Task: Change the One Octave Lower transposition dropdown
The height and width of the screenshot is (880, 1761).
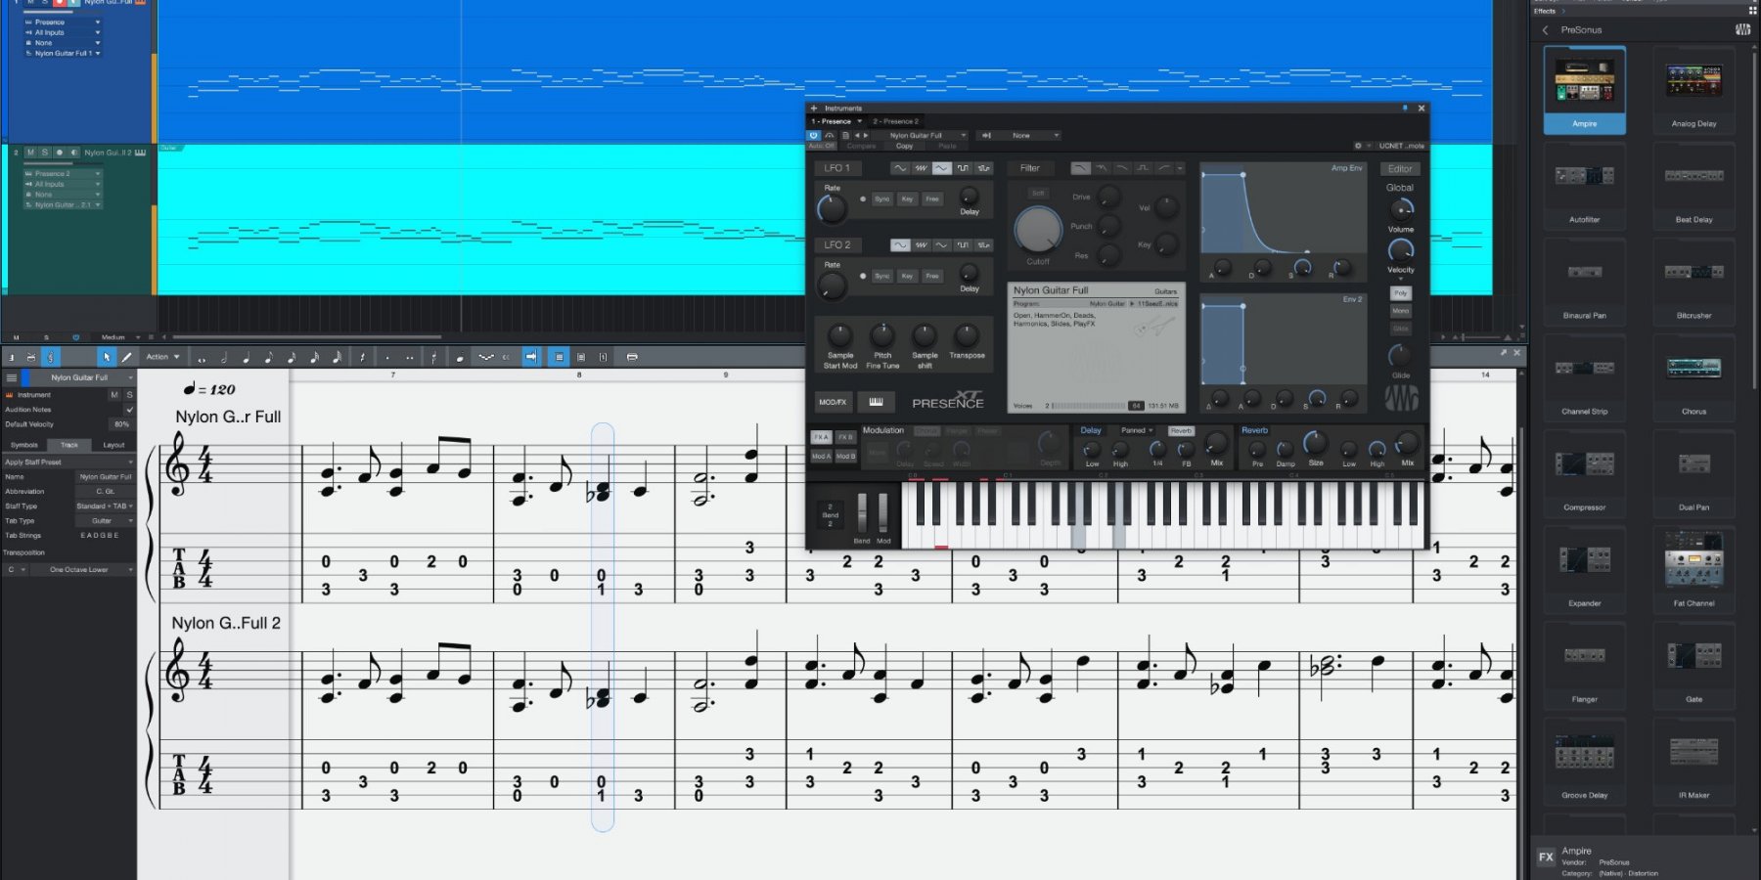Action: click(x=78, y=569)
